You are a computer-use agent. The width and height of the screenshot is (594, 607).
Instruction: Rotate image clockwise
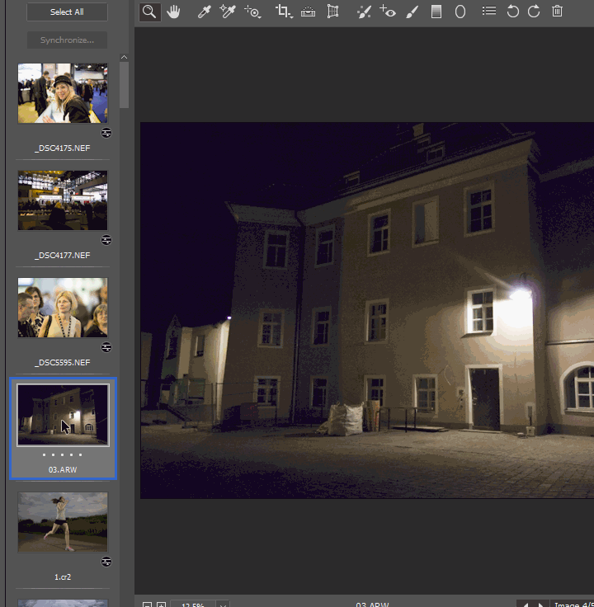534,12
